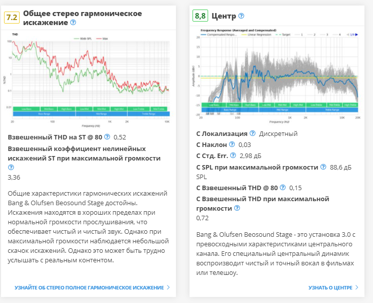
Task: Open help icon beside distortion section title
Action: click(x=73, y=23)
